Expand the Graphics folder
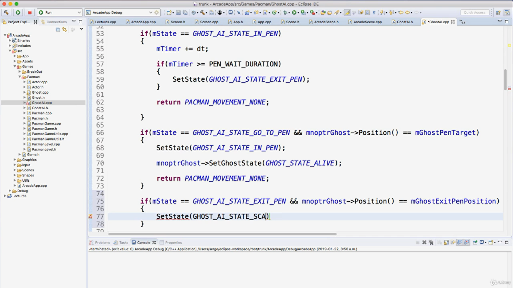The image size is (513, 288). tap(15, 160)
